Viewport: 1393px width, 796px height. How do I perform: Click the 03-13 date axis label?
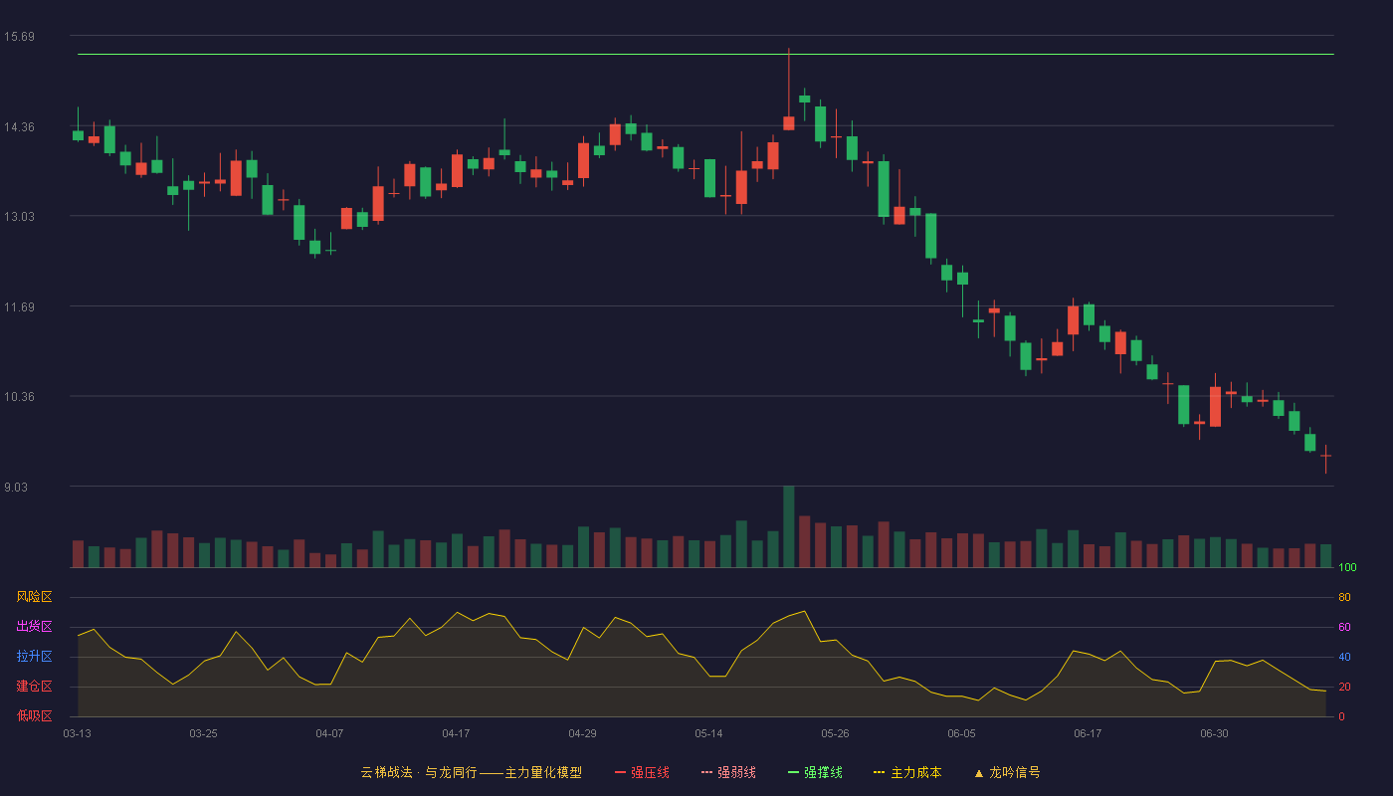(x=78, y=733)
